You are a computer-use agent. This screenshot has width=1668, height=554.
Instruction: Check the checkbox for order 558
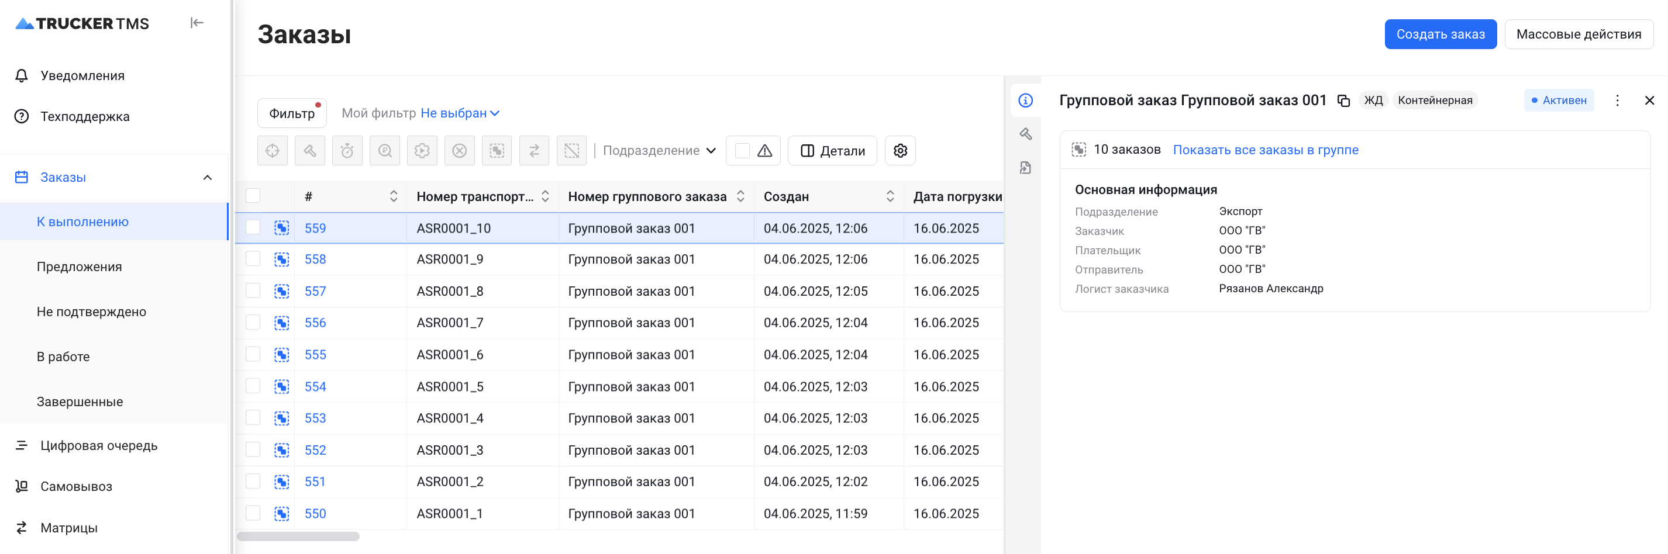click(253, 258)
